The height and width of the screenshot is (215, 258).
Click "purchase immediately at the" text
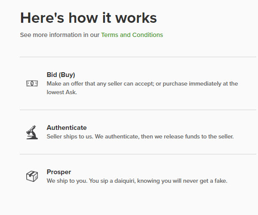pos(200,83)
